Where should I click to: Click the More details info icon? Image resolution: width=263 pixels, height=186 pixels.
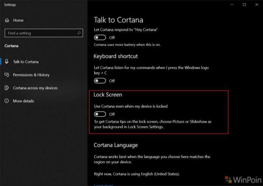click(7, 101)
